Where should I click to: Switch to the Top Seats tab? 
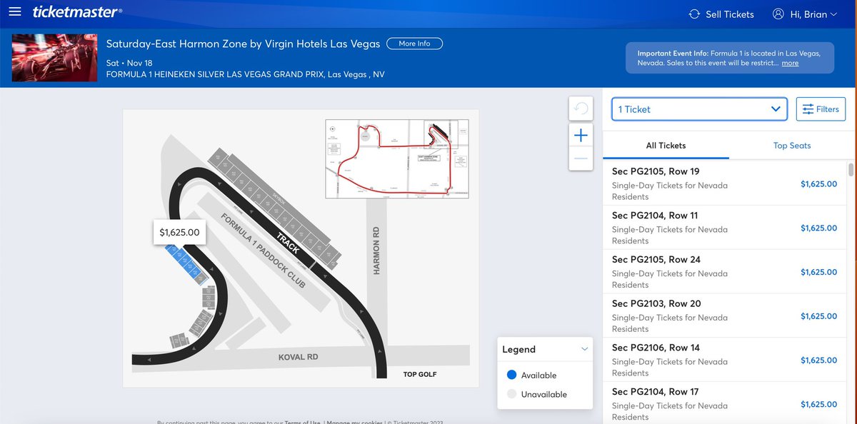(792, 146)
